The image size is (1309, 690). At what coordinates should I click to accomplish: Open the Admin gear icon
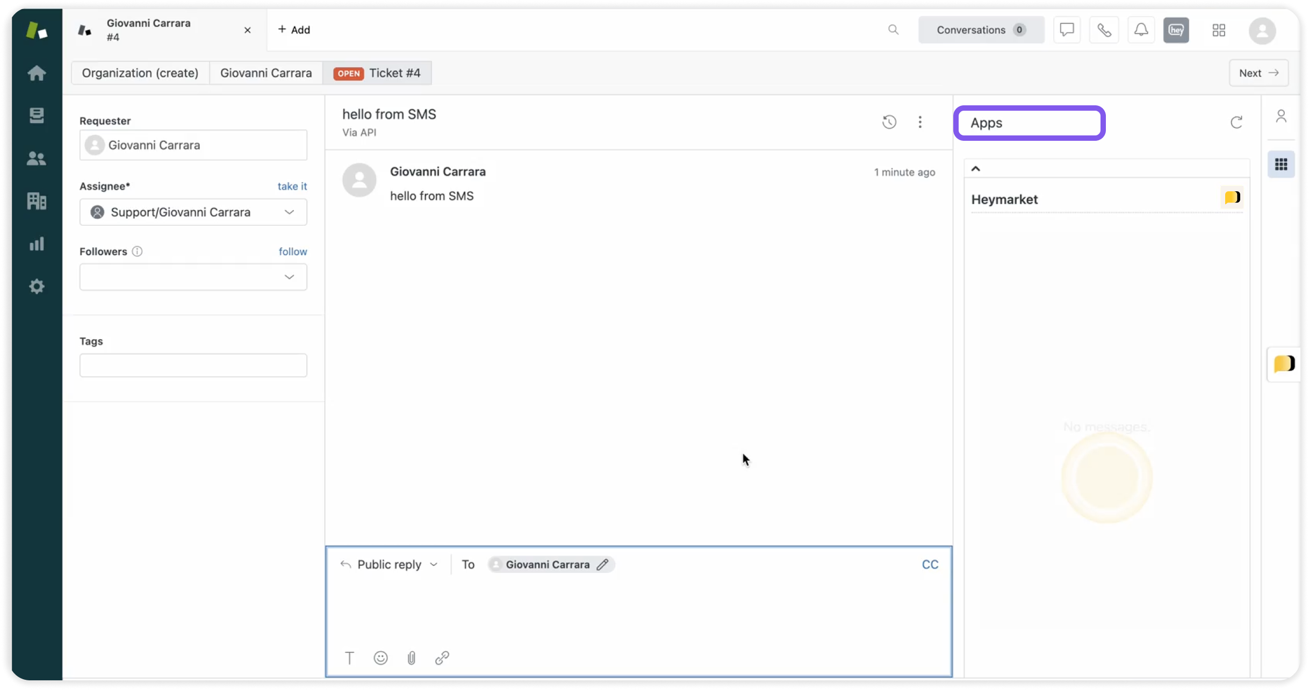tap(37, 286)
